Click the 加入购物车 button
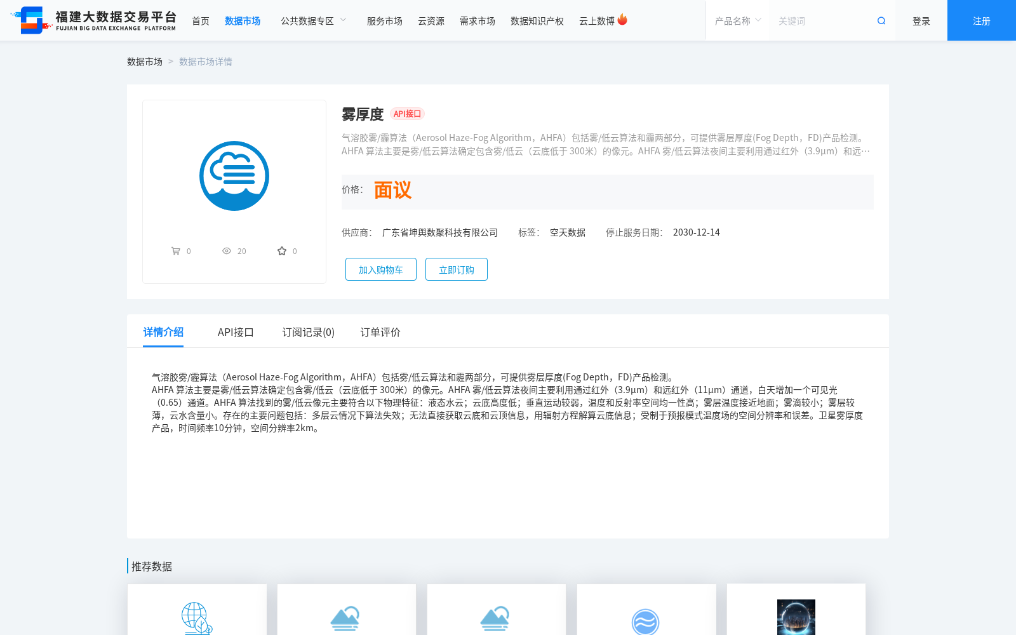The height and width of the screenshot is (635, 1016). tap(381, 269)
